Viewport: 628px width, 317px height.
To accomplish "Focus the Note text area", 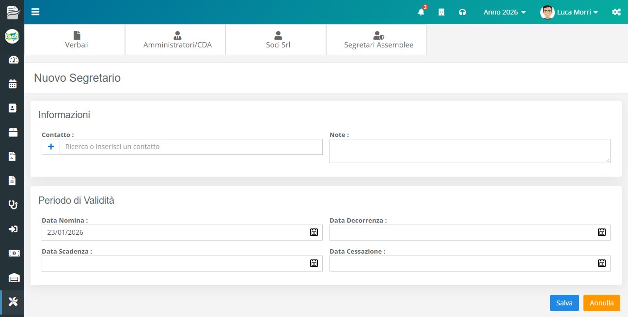I will click(x=470, y=151).
